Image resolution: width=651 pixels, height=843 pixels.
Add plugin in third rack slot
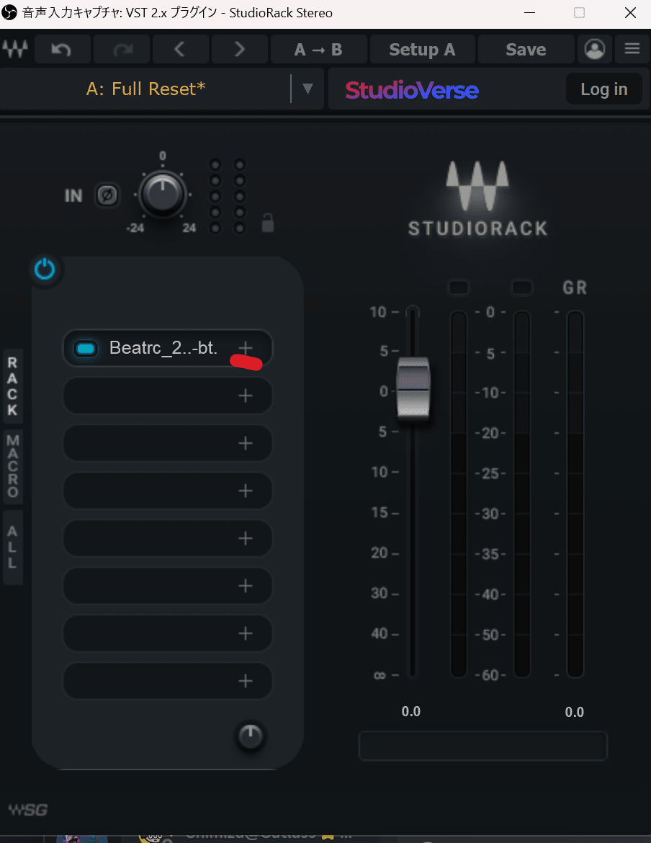click(x=246, y=443)
